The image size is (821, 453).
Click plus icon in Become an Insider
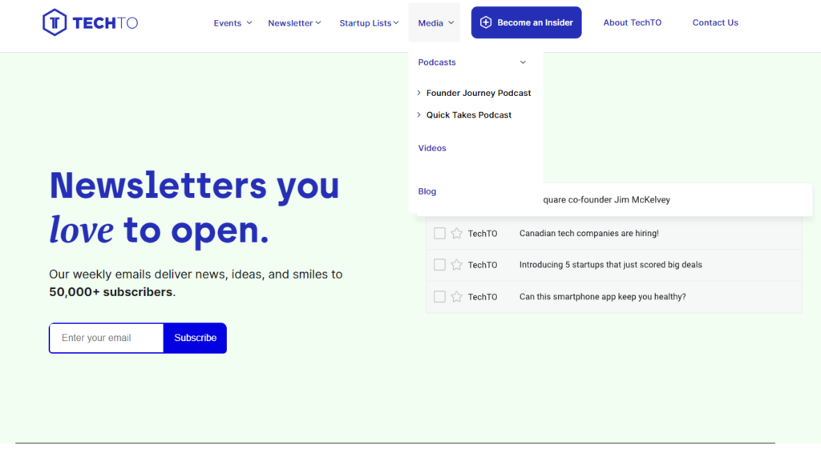pos(485,22)
